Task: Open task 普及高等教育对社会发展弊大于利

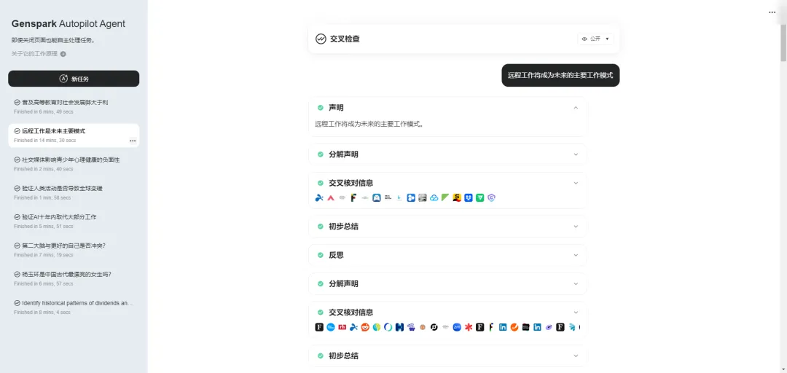Action: 65,103
